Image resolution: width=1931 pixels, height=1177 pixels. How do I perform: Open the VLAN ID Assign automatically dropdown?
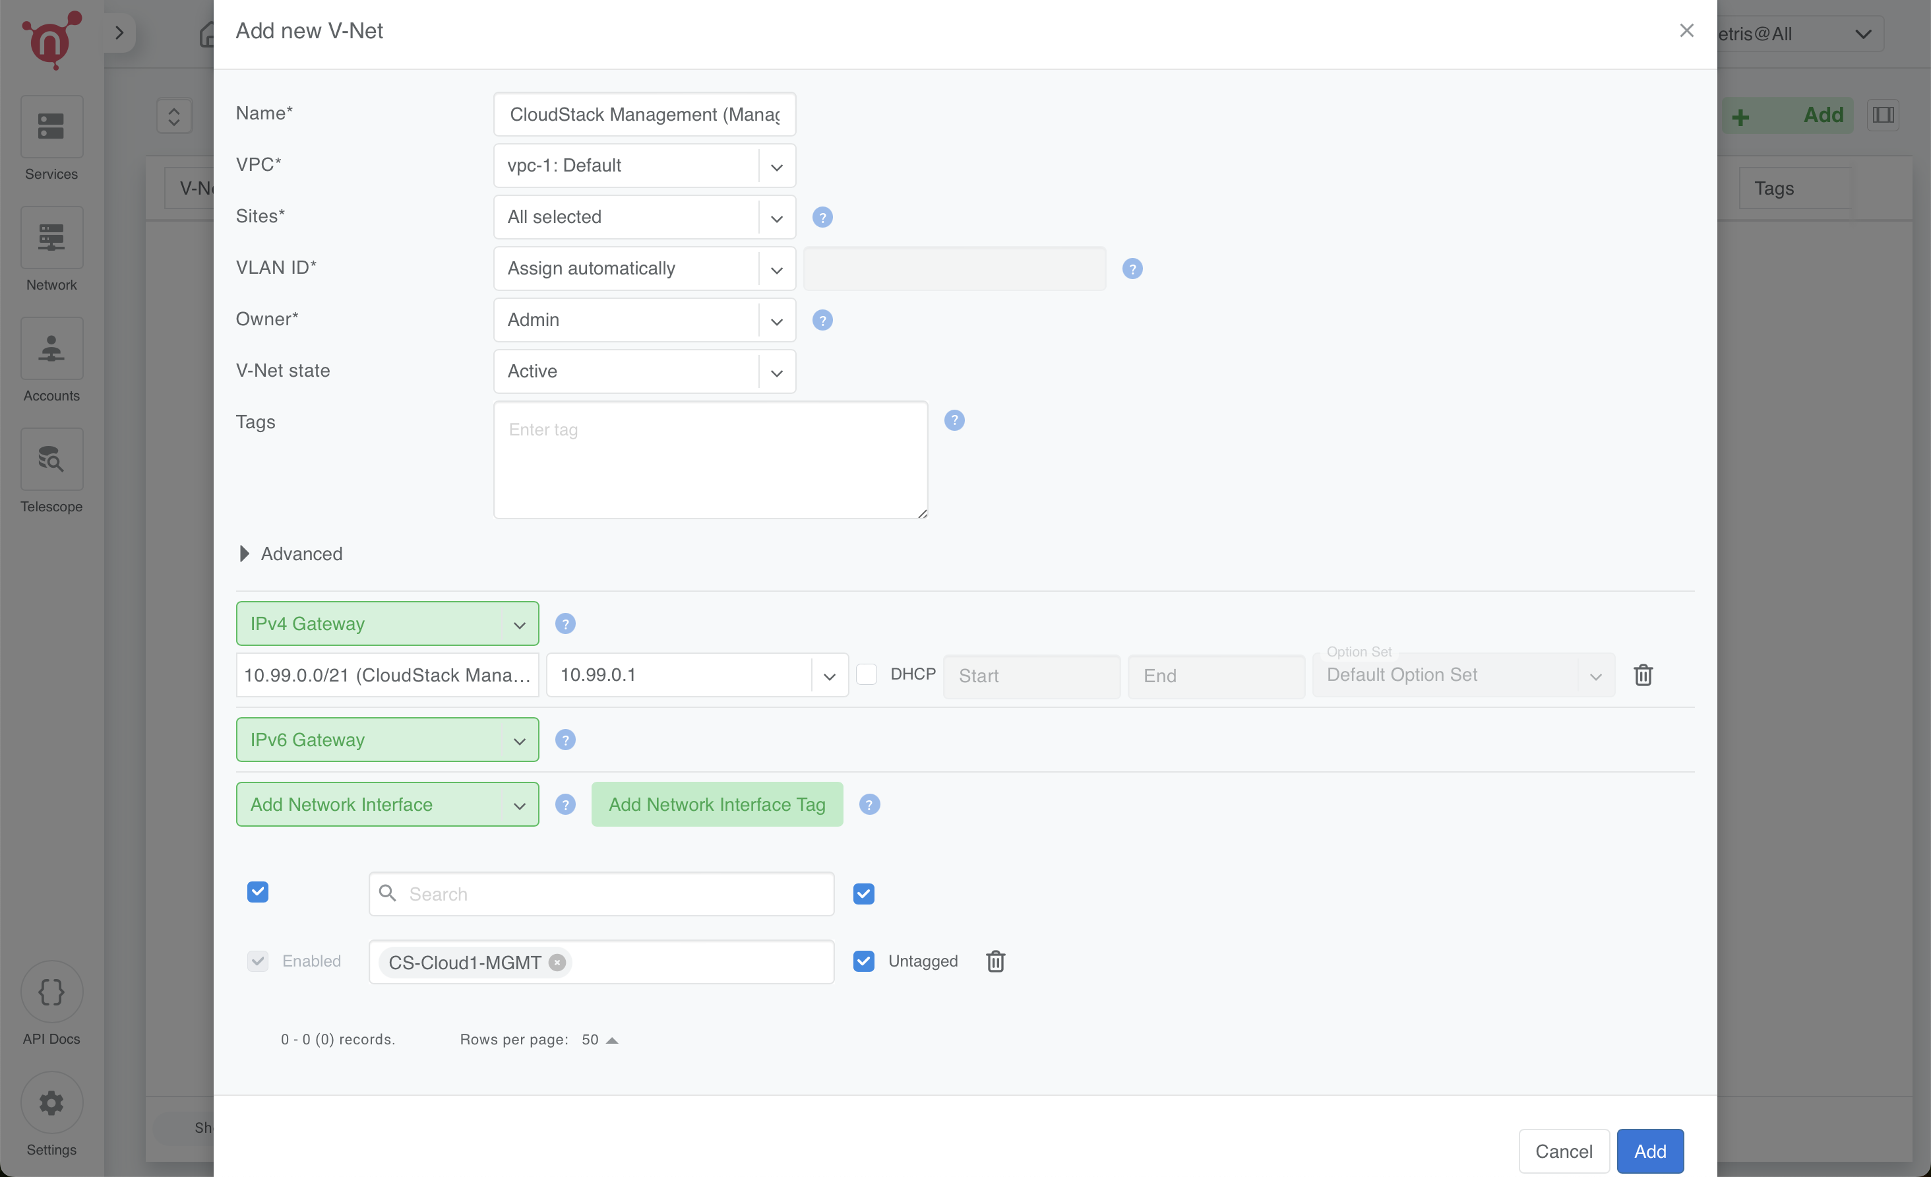(644, 269)
